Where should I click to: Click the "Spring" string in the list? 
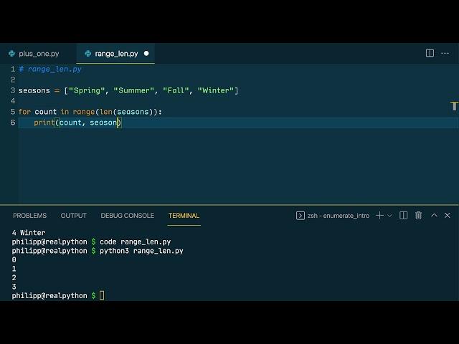tap(87, 90)
